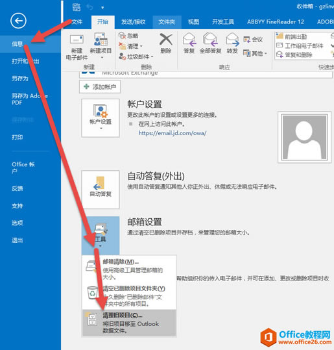
Task: Click the 在网上访问此帐户 text
Action: [161, 123]
